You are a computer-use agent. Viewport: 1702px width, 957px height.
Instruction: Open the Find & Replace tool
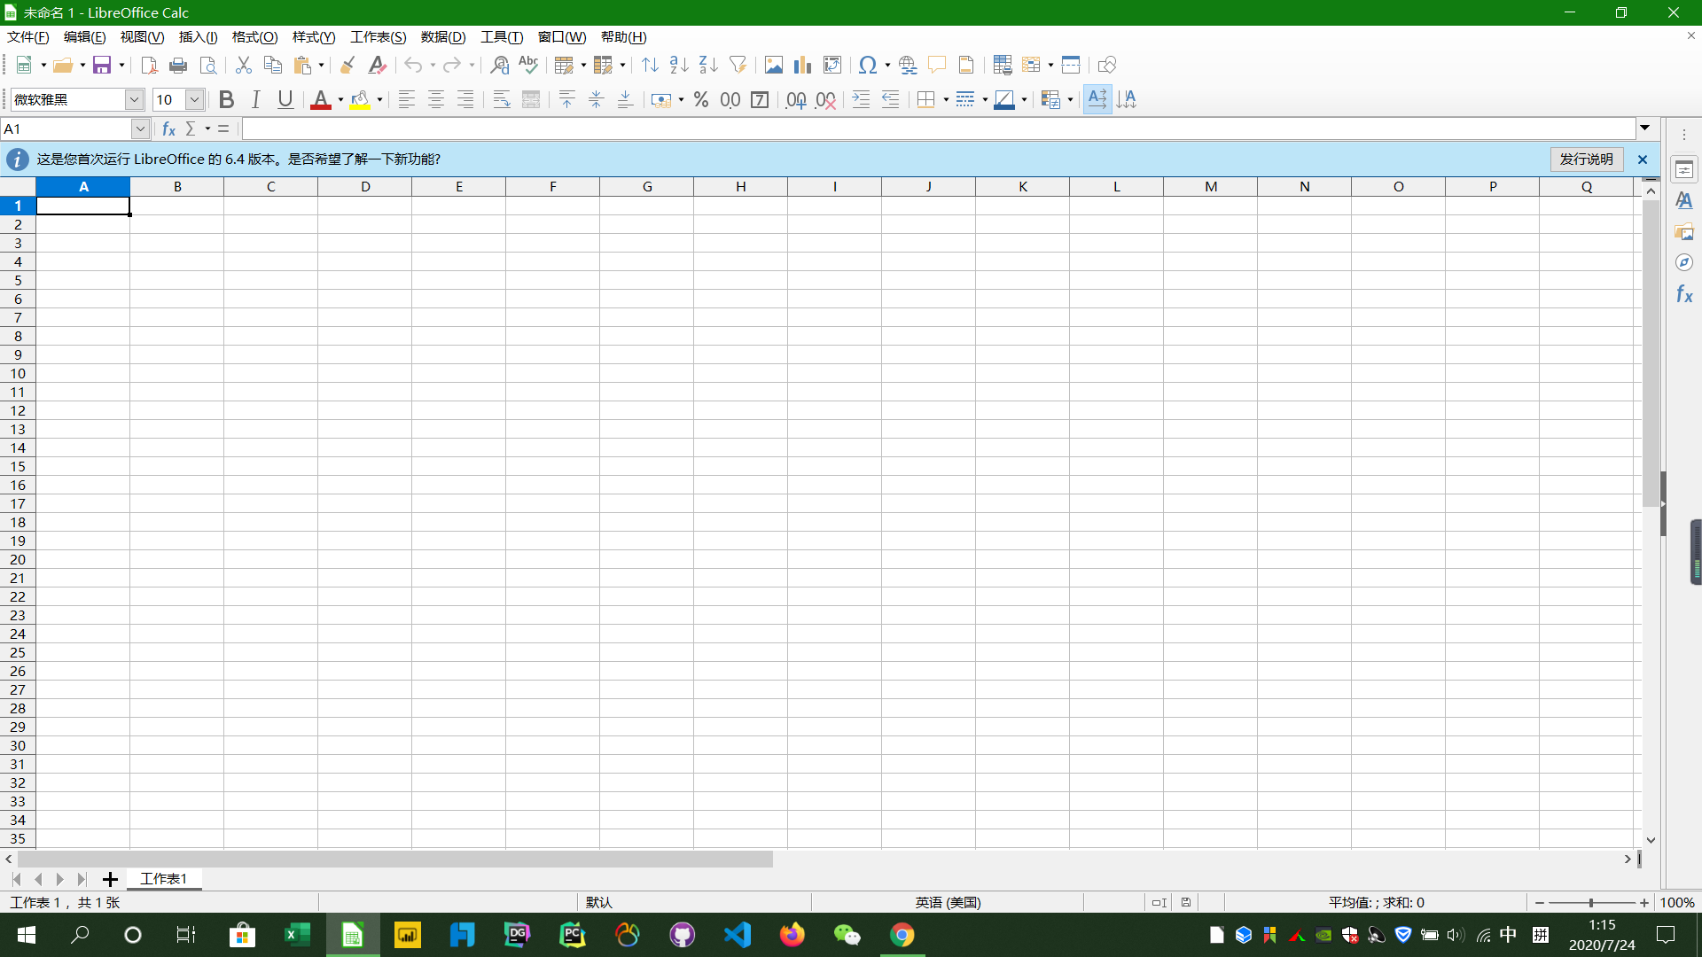click(x=499, y=65)
